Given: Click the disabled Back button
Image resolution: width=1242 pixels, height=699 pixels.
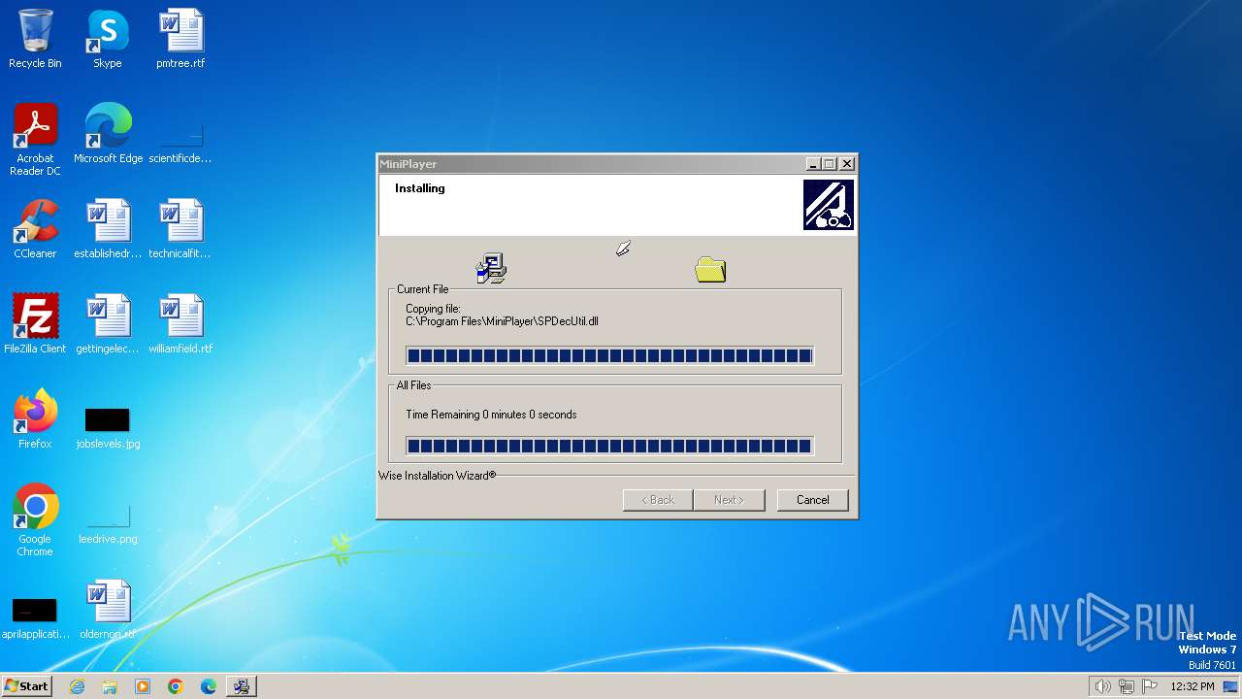Looking at the screenshot, I should [658, 500].
